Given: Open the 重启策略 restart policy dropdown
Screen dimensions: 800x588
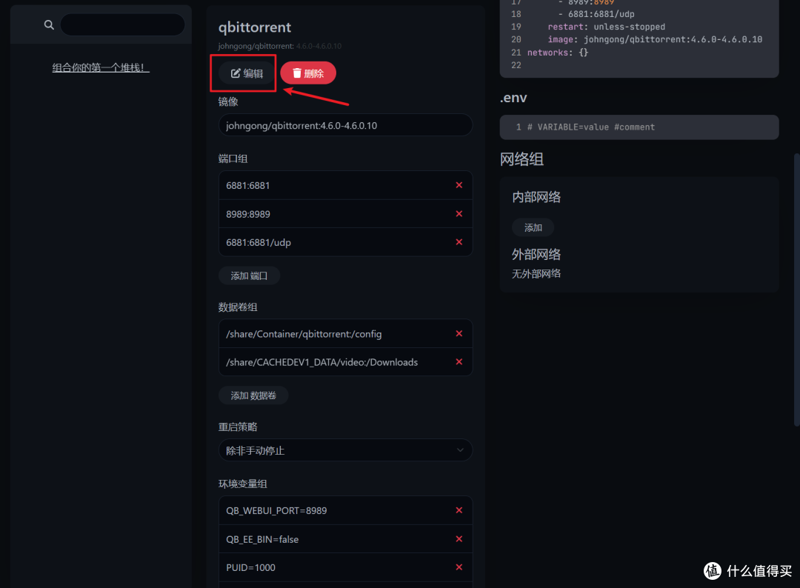Looking at the screenshot, I should pyautogui.click(x=345, y=450).
